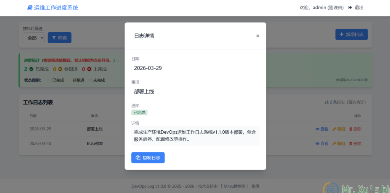Click the 部署上线 cell in the log list
Viewport: 390px width, 193px height.
point(94,129)
